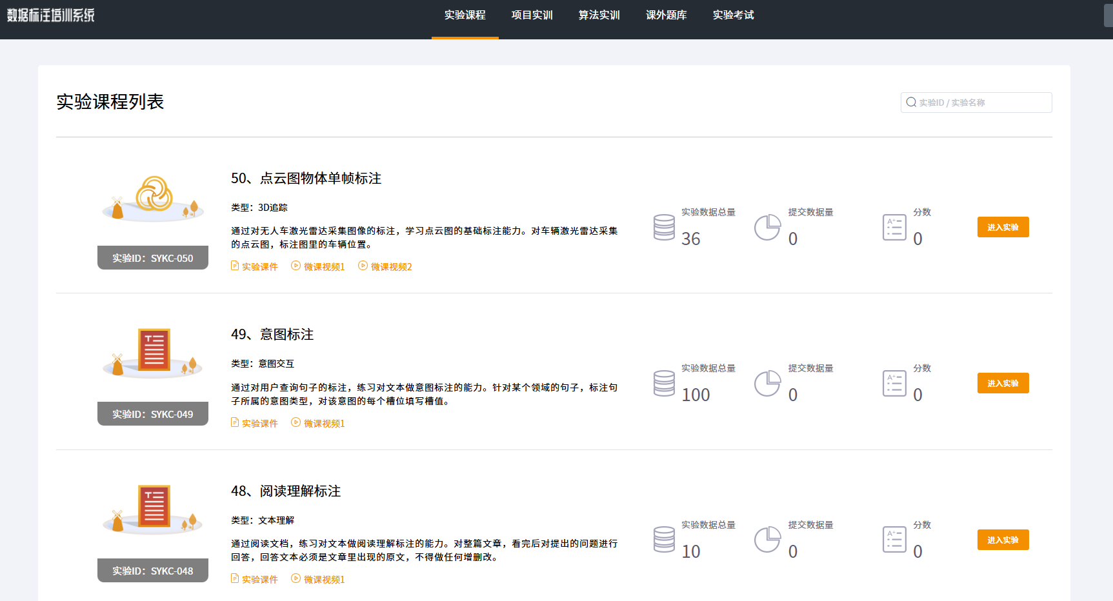Click the score sheet icon in the SYKC-050 row
Viewport: 1113px width, 601px height.
[894, 227]
